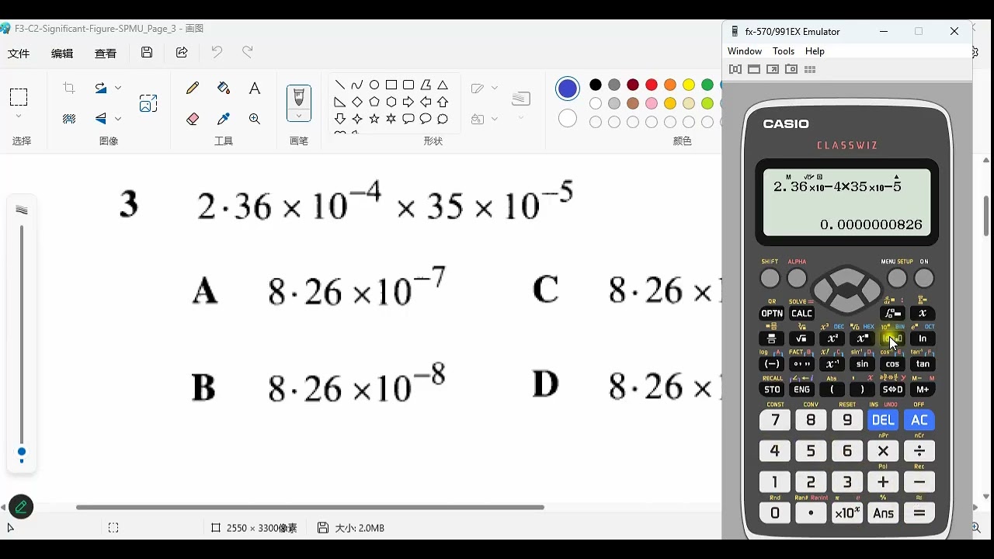Select the Eraser tool
Screen dimensions: 994x559
point(193,119)
